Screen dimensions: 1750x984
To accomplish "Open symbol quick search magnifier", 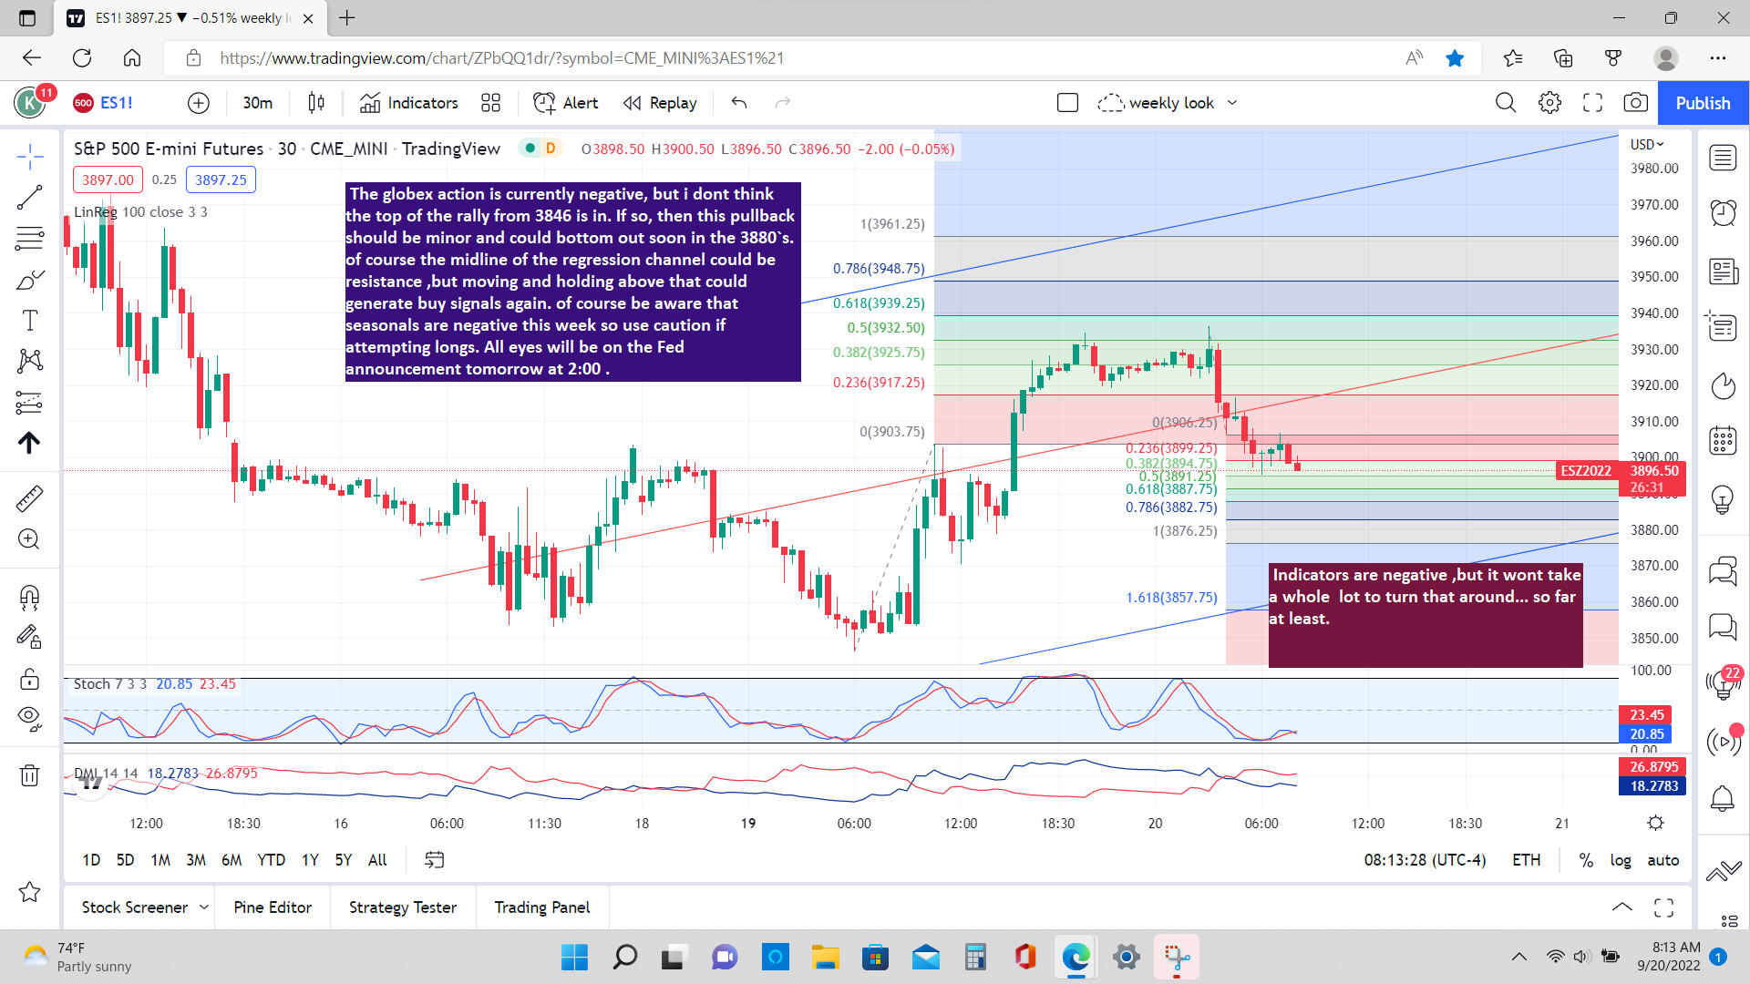I will (x=1506, y=103).
